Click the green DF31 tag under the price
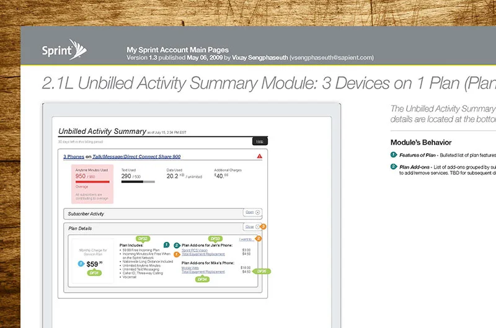Screen dimensions: 496x328 point(94,273)
